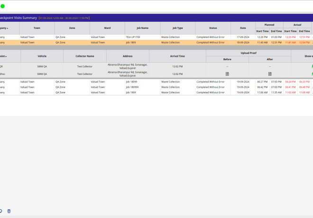
Task: Click the Job Name column header
Action: (142, 28)
